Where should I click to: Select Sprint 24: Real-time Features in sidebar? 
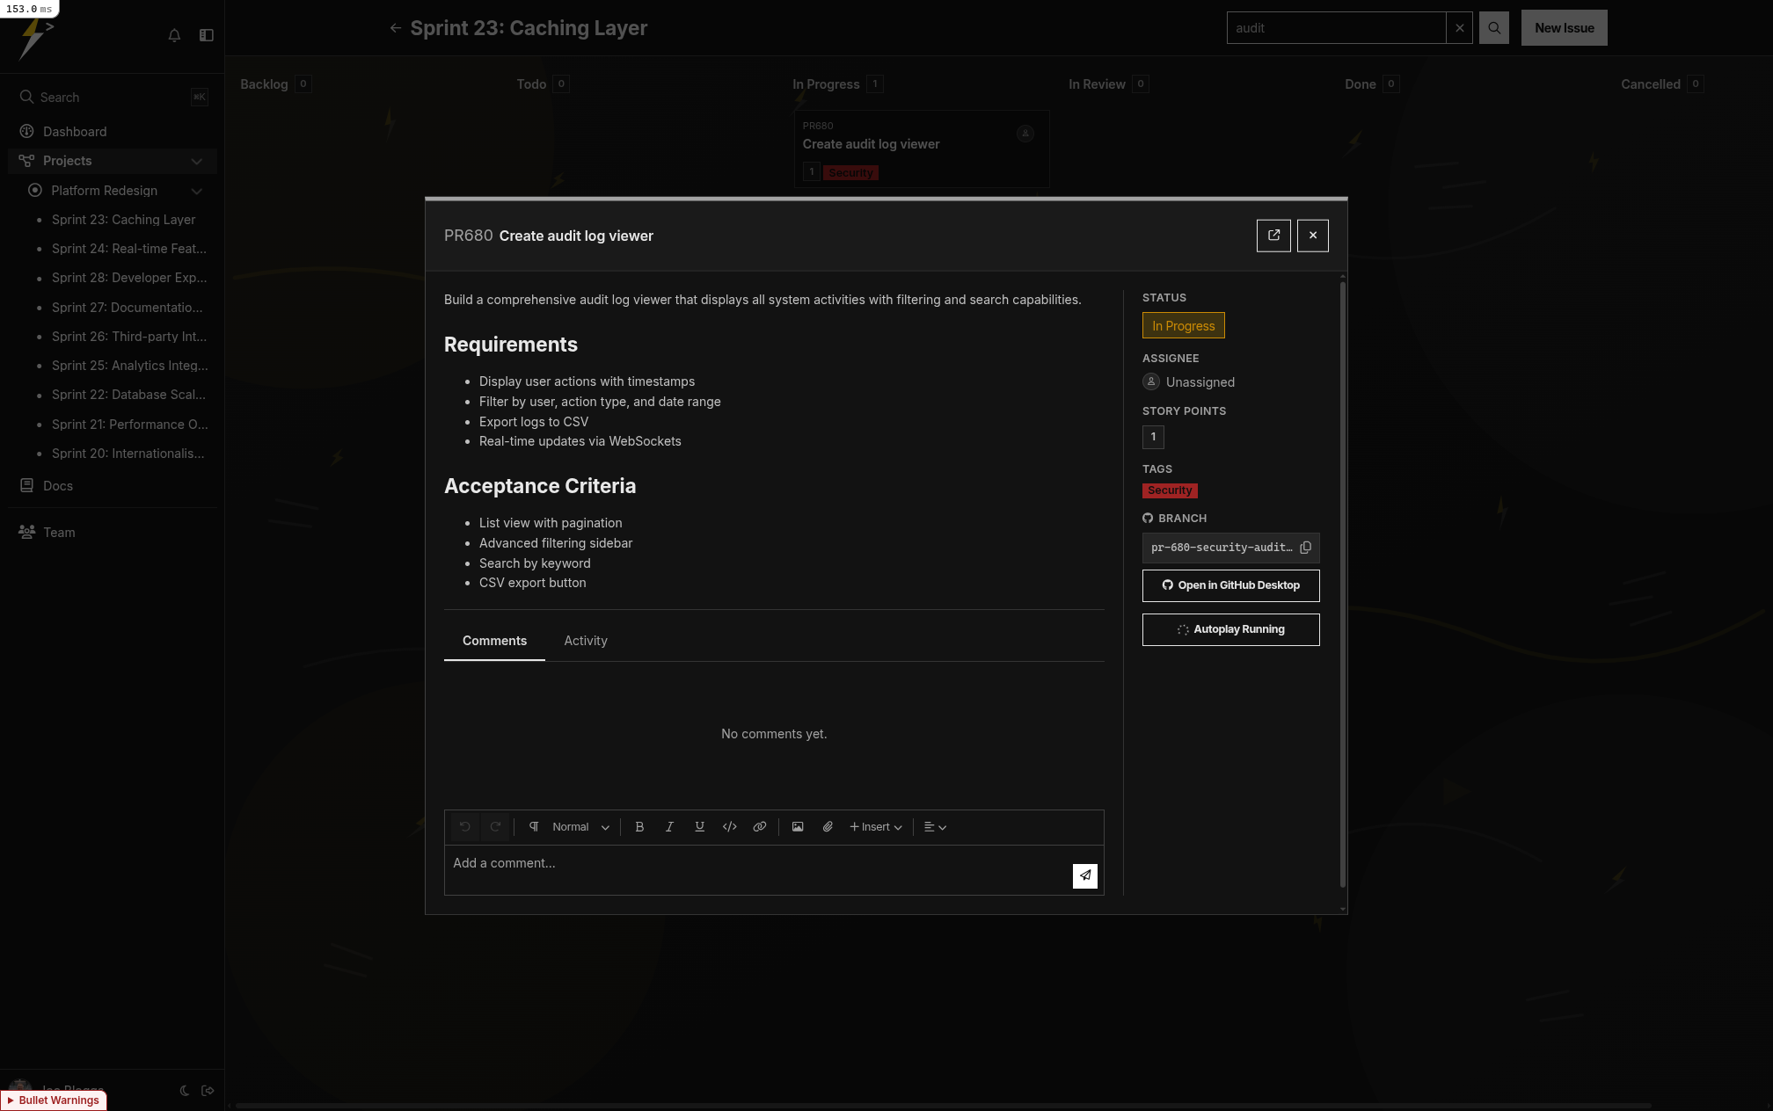(128, 249)
